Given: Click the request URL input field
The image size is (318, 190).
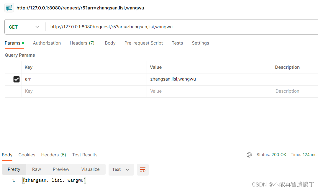Looking at the screenshot, I should click(182, 27).
